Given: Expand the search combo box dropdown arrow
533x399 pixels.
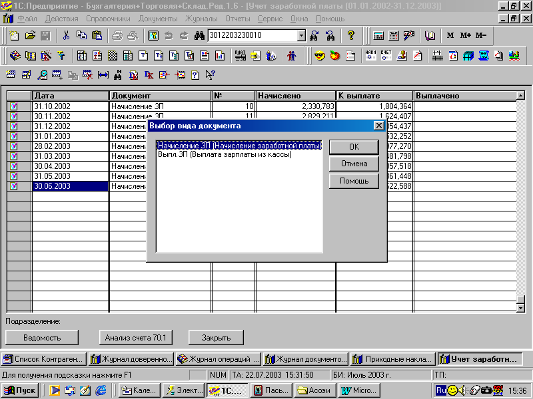Looking at the screenshot, I should tap(301, 35).
